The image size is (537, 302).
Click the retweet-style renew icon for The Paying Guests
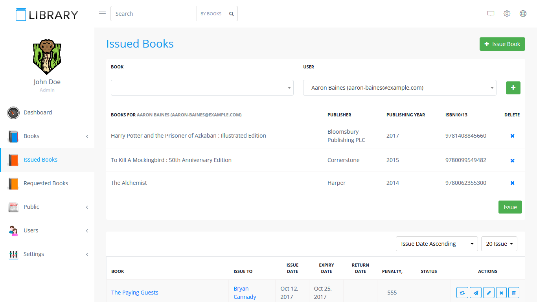(x=462, y=293)
